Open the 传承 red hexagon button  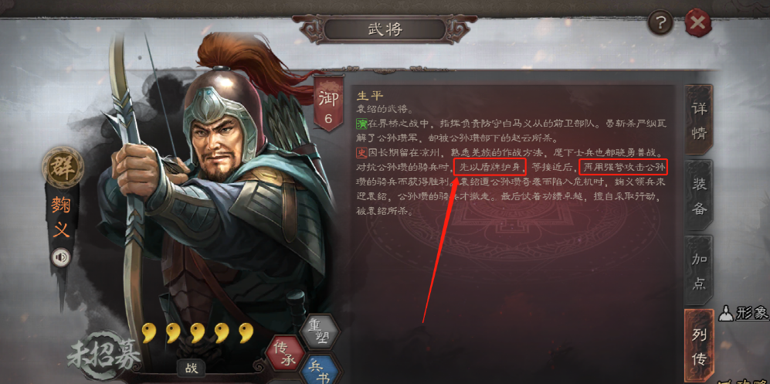pos(283,354)
